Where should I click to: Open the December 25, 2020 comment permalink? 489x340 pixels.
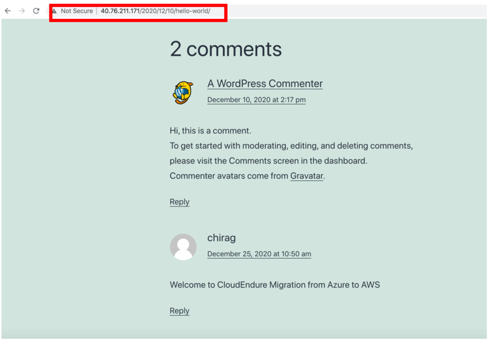click(259, 253)
